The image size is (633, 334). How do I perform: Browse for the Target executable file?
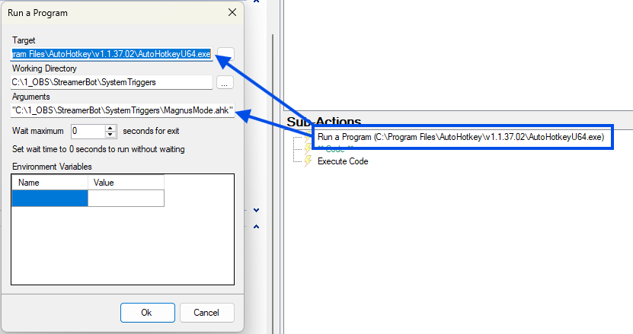point(225,54)
